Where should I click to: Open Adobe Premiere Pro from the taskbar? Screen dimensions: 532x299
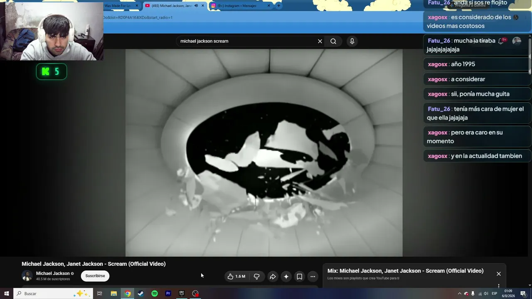coord(168,294)
